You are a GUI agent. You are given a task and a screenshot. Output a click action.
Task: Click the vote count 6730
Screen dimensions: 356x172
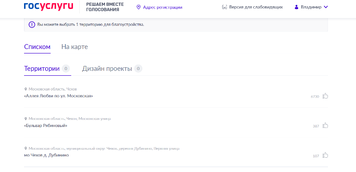[315, 97]
